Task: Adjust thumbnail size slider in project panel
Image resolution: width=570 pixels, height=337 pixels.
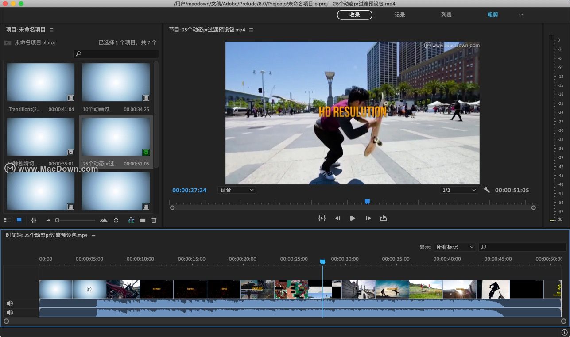Action: pos(75,220)
